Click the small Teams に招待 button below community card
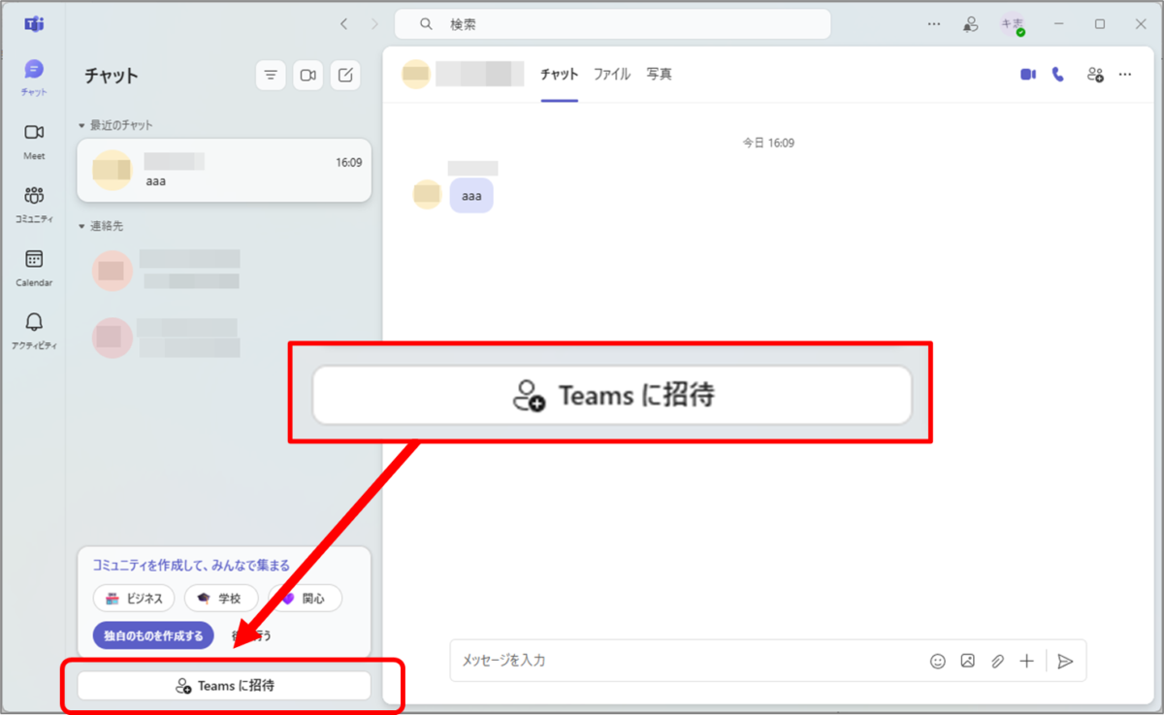Image resolution: width=1164 pixels, height=715 pixels. pos(224,686)
